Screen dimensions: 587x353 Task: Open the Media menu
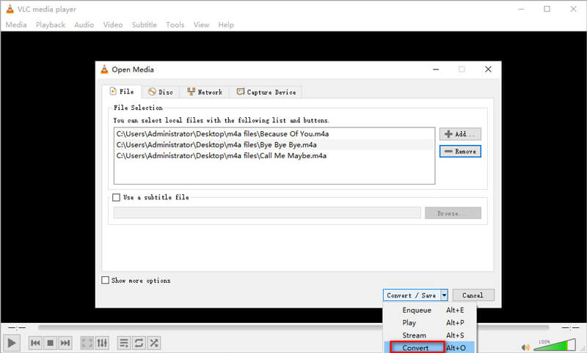pos(16,25)
